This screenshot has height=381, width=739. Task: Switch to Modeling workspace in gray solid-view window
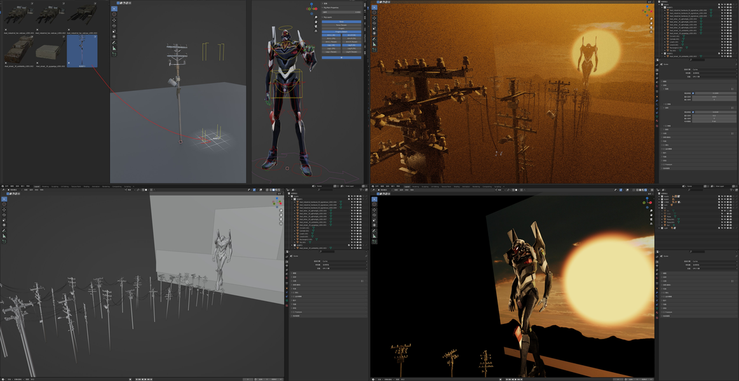pyautogui.click(x=45, y=187)
